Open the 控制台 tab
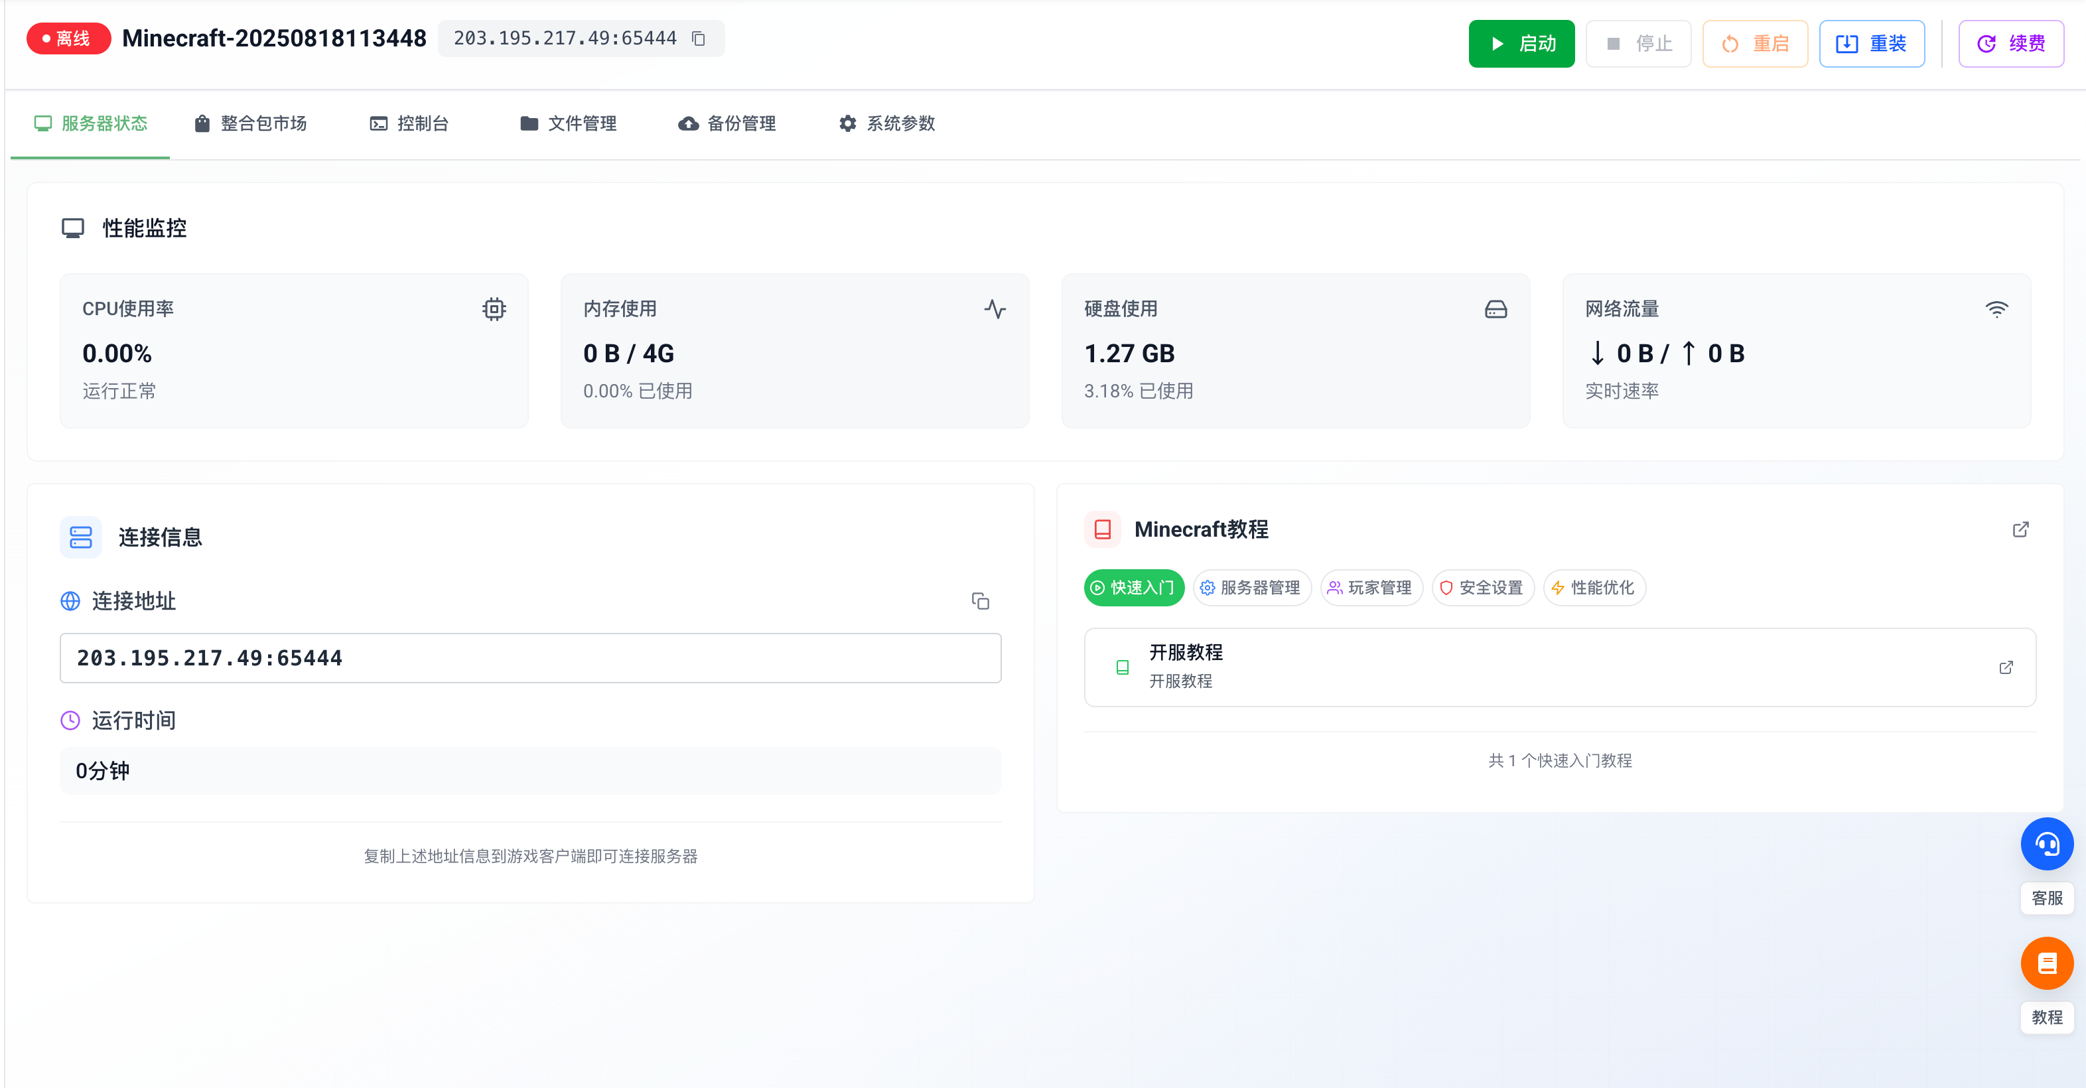This screenshot has height=1088, width=2086. pyautogui.click(x=409, y=124)
